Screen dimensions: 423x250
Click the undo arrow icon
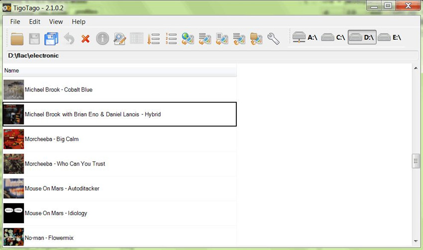[69, 38]
